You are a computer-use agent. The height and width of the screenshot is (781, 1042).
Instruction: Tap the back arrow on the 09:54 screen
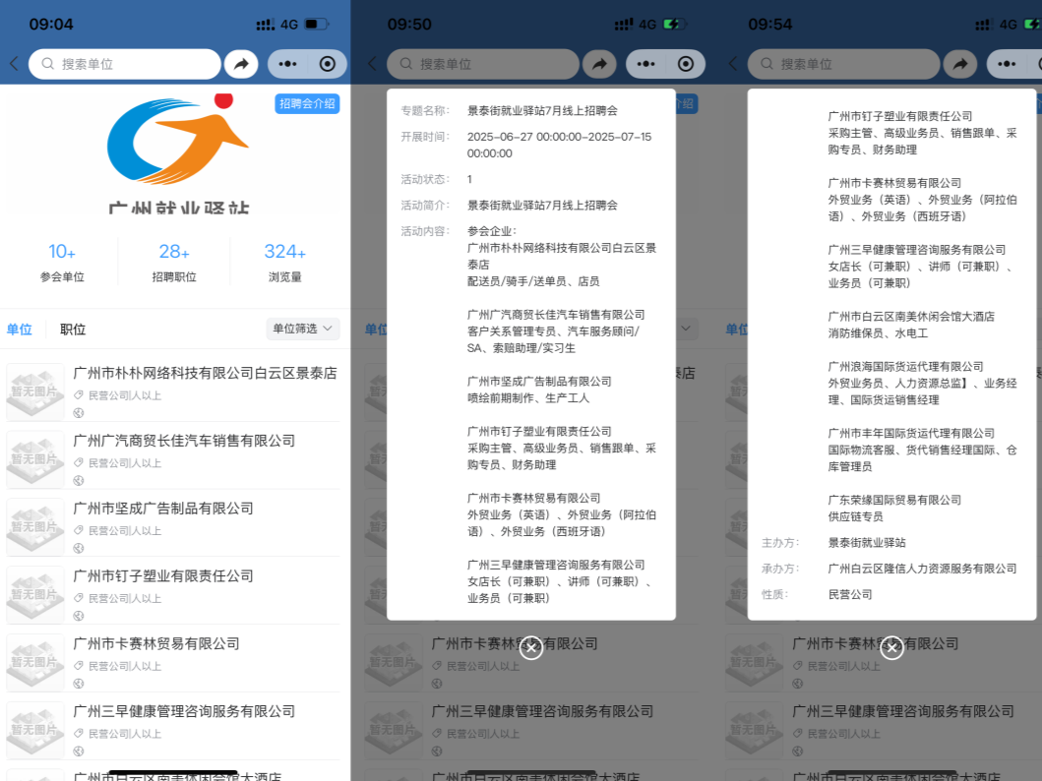pos(733,64)
